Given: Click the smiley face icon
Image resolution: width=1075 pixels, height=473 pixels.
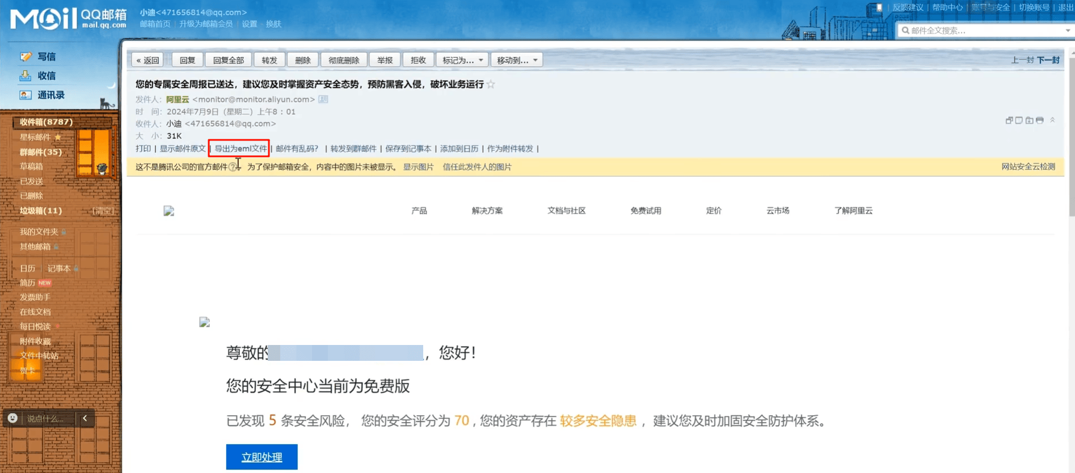Looking at the screenshot, I should [x=12, y=418].
